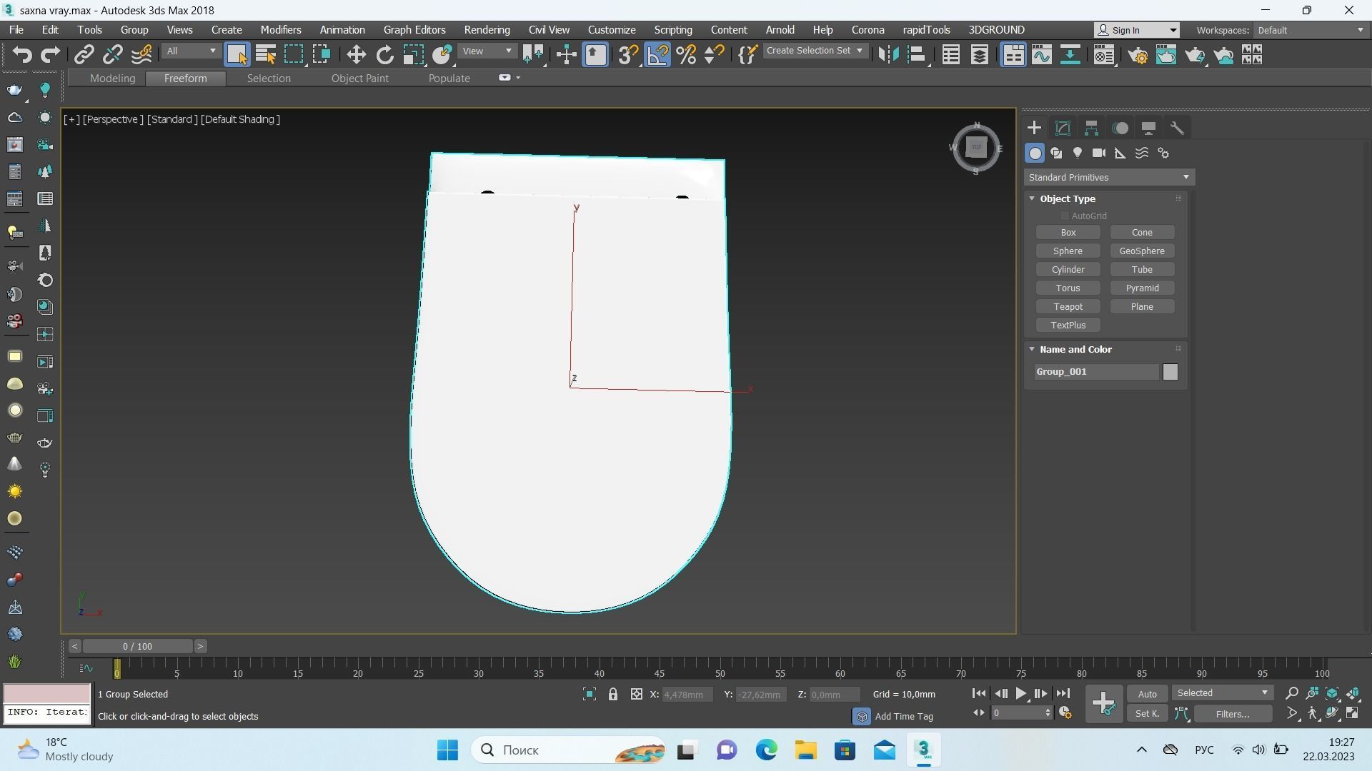
Task: Switch to the Modify command panel tab
Action: tap(1063, 128)
